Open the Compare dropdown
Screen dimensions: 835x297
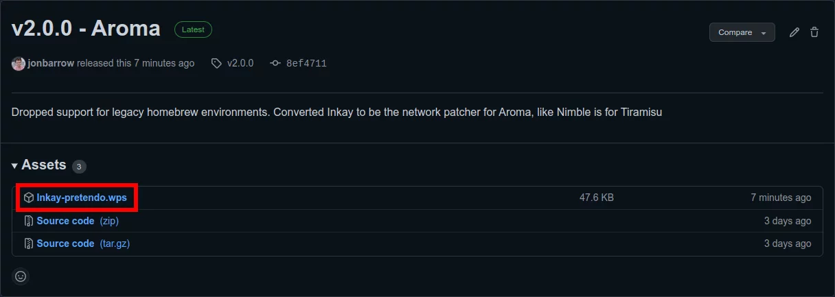[742, 32]
